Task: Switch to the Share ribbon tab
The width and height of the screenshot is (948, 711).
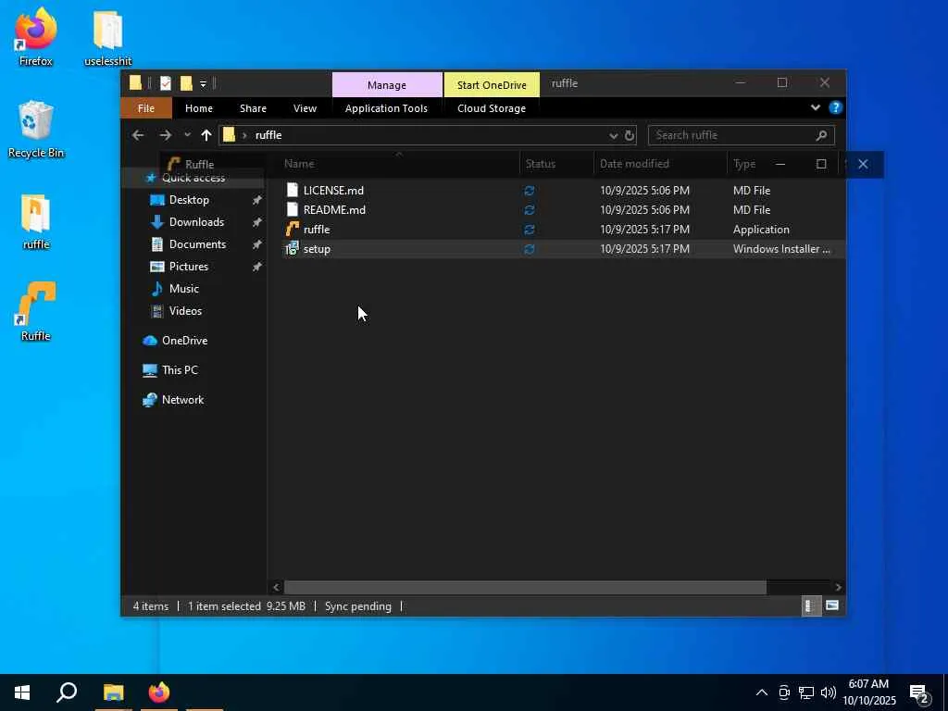Action: 253,108
